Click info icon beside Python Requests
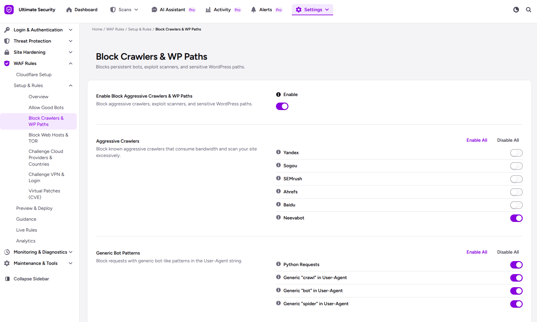This screenshot has width=537, height=322. point(278,264)
